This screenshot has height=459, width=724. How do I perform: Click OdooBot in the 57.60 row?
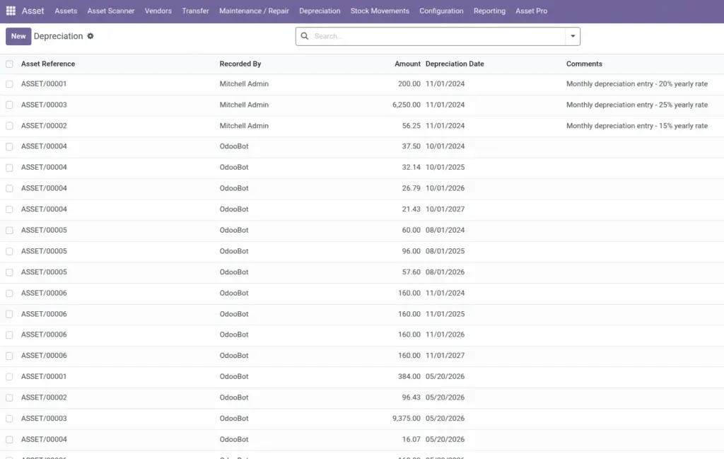click(234, 272)
